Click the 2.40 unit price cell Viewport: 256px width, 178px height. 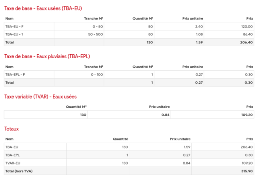pyautogui.click(x=199, y=26)
